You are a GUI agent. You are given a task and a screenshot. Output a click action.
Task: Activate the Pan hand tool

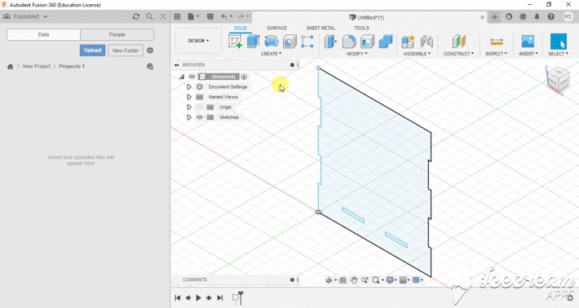(x=354, y=280)
